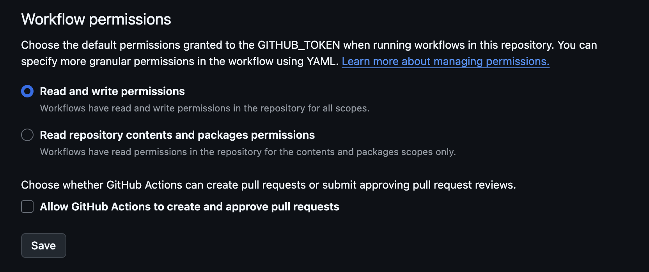Click the Read and write permissions label
The image size is (649, 272).
click(112, 92)
